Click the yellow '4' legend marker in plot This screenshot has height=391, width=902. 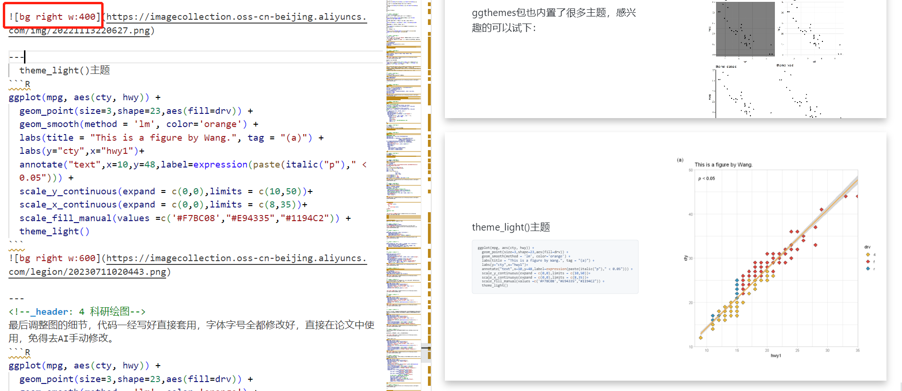(x=868, y=255)
